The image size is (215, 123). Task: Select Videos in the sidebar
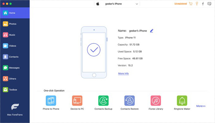(x=15, y=46)
